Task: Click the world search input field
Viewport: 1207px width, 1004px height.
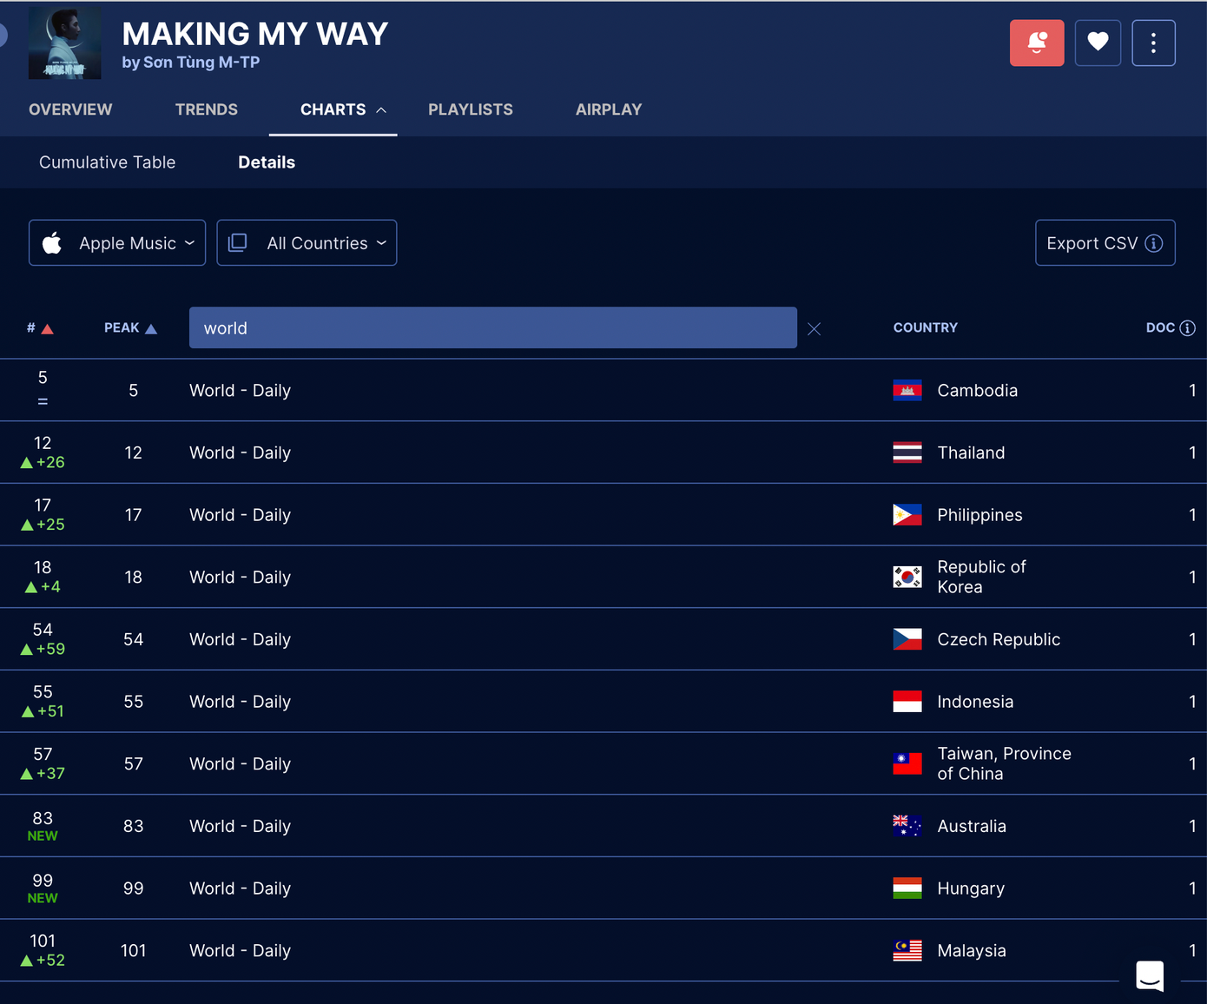Action: (x=492, y=327)
